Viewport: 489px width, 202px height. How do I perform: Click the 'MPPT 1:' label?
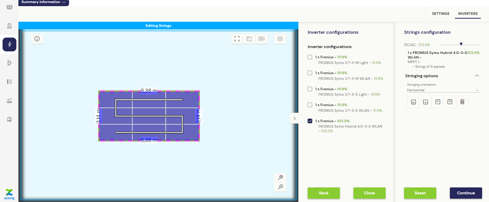414,62
